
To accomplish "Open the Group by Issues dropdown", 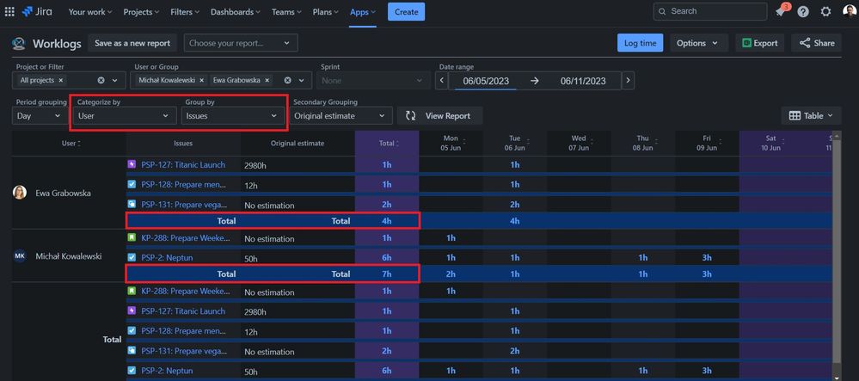I will click(x=233, y=115).
